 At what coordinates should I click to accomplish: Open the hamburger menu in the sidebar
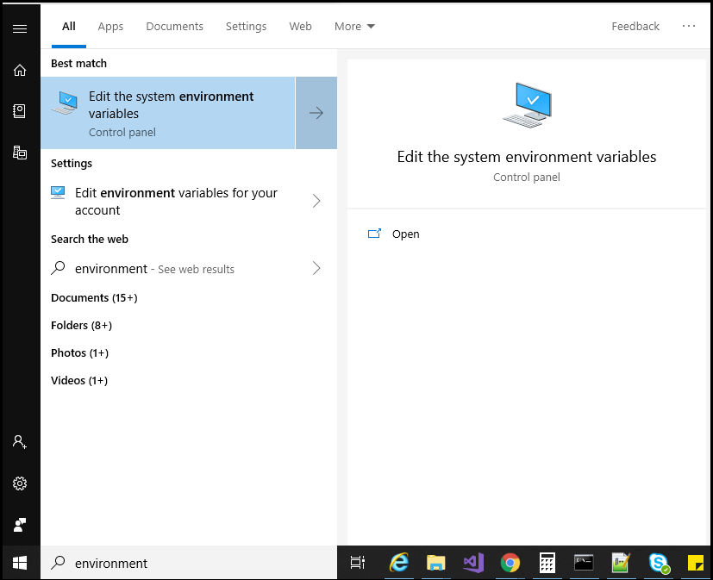[x=20, y=29]
